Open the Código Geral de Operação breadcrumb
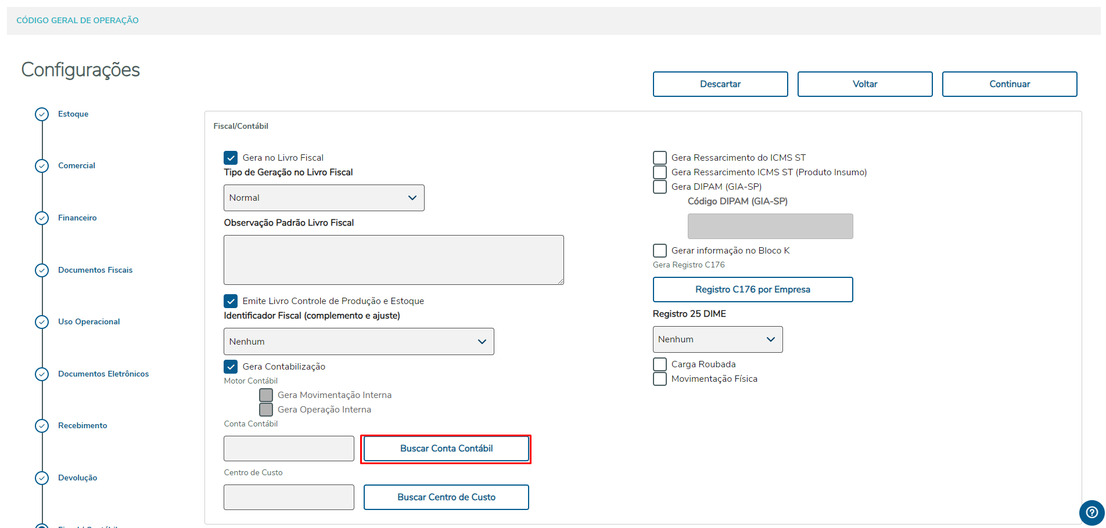Image resolution: width=1106 pixels, height=528 pixels. 77,20
